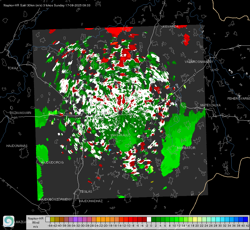Click the 0 value on the legend scale
This screenshot has width=250, height=230.
[151, 226]
